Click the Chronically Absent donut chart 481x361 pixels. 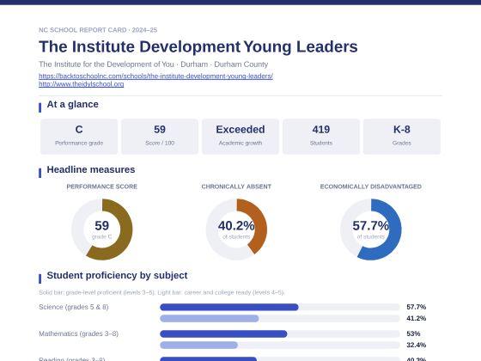[x=236, y=229]
